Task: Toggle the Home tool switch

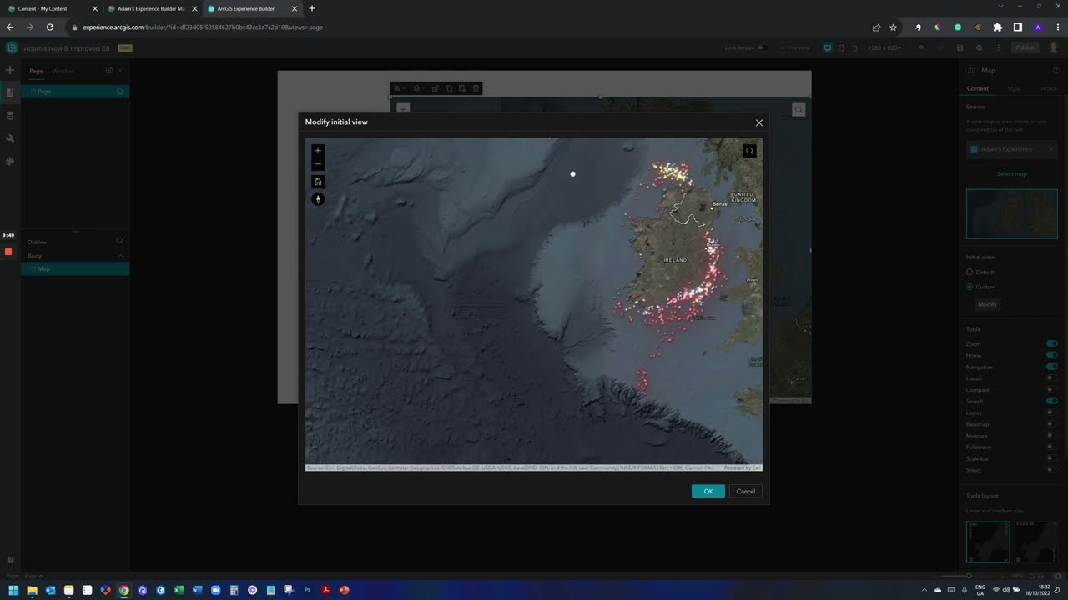Action: 1052,355
